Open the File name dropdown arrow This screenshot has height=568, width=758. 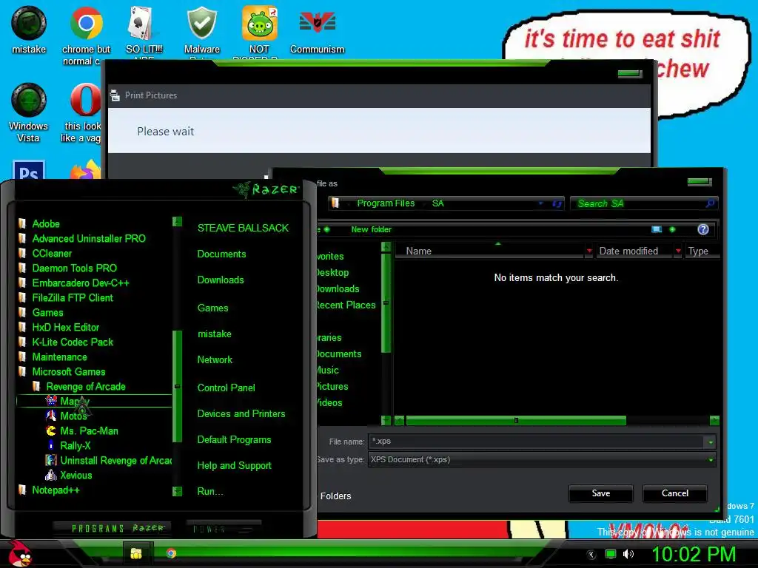click(x=710, y=442)
